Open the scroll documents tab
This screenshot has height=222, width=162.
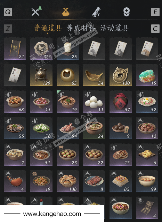pos(96,12)
